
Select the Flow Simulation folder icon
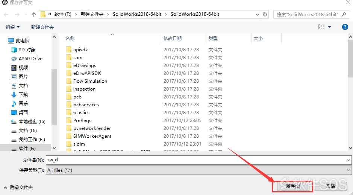pyautogui.click(x=69, y=81)
